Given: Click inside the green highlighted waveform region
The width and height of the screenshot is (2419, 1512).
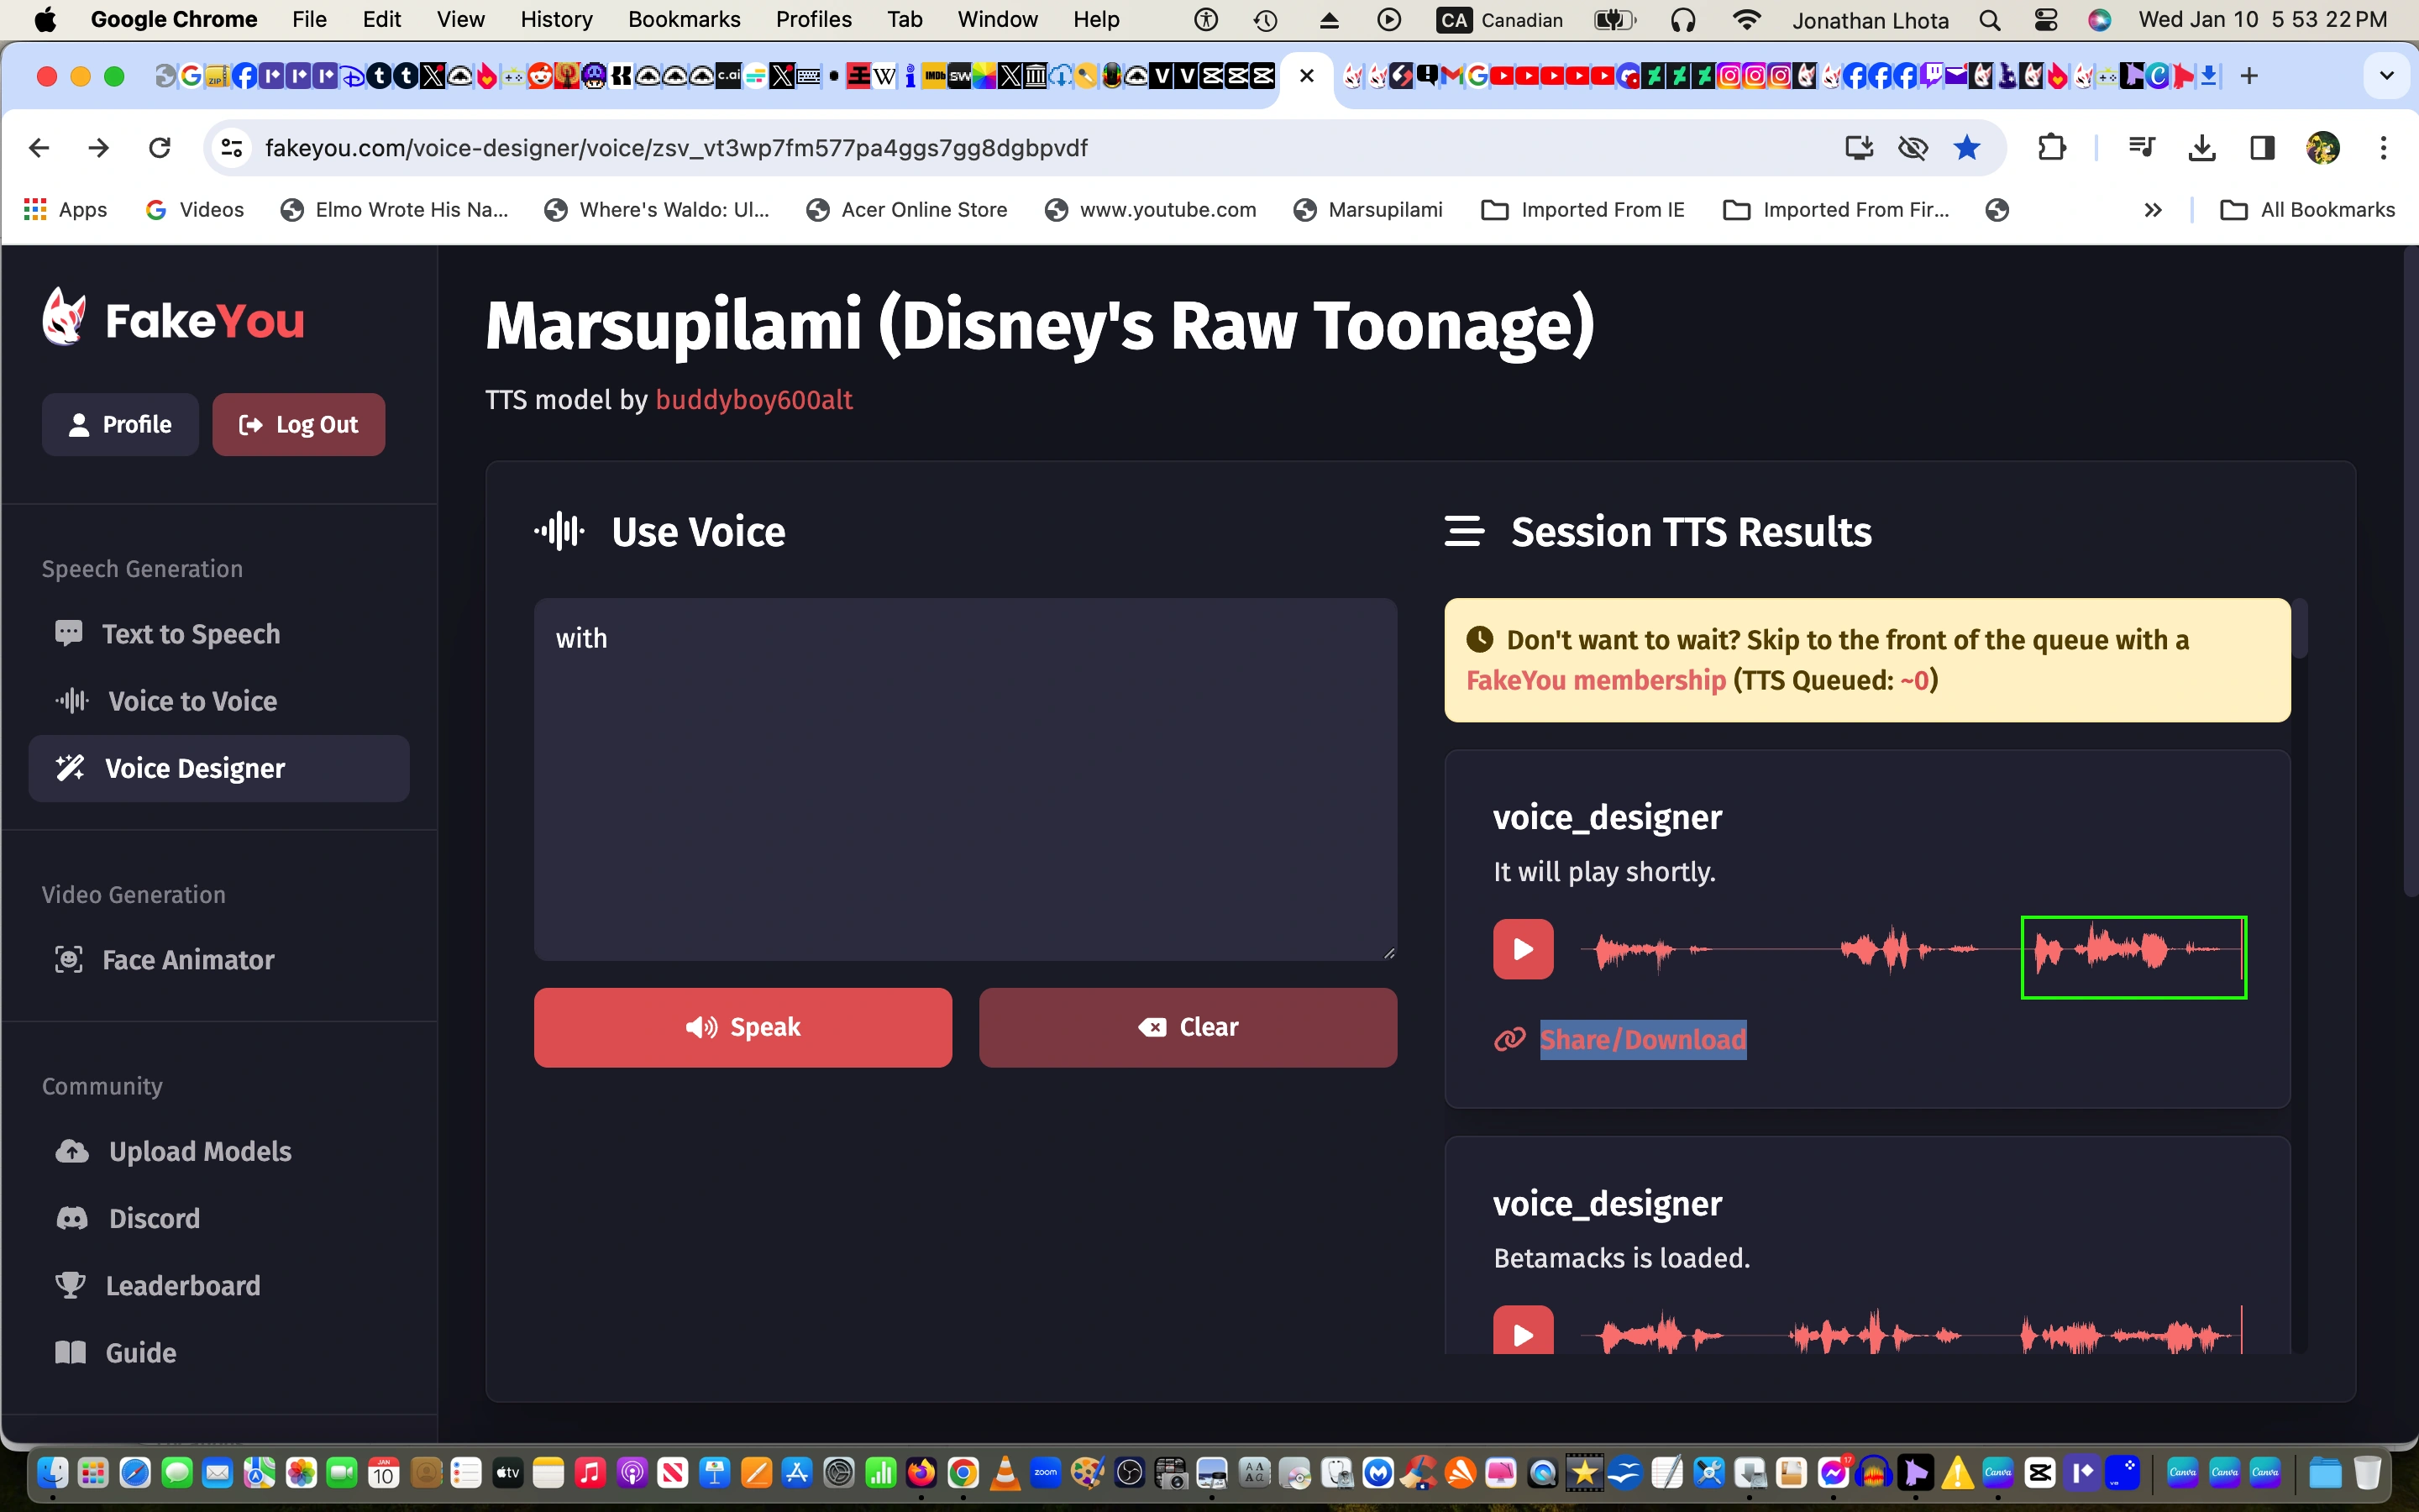Looking at the screenshot, I should click(2133, 957).
